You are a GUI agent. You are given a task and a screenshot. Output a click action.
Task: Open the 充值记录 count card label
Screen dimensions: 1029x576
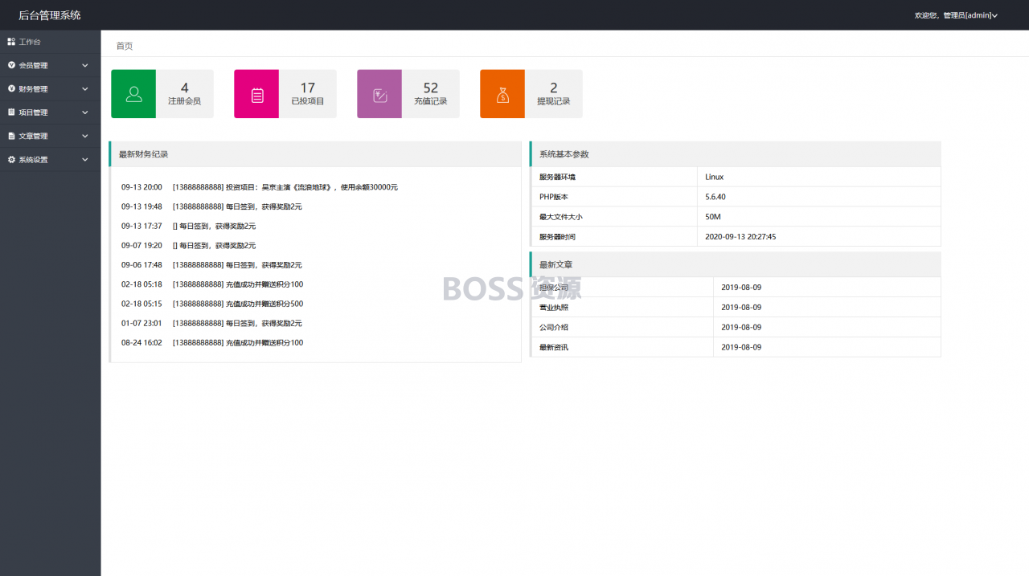click(x=431, y=101)
